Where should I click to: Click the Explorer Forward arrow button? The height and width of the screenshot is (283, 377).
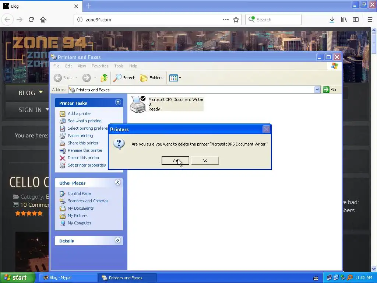pos(87,78)
